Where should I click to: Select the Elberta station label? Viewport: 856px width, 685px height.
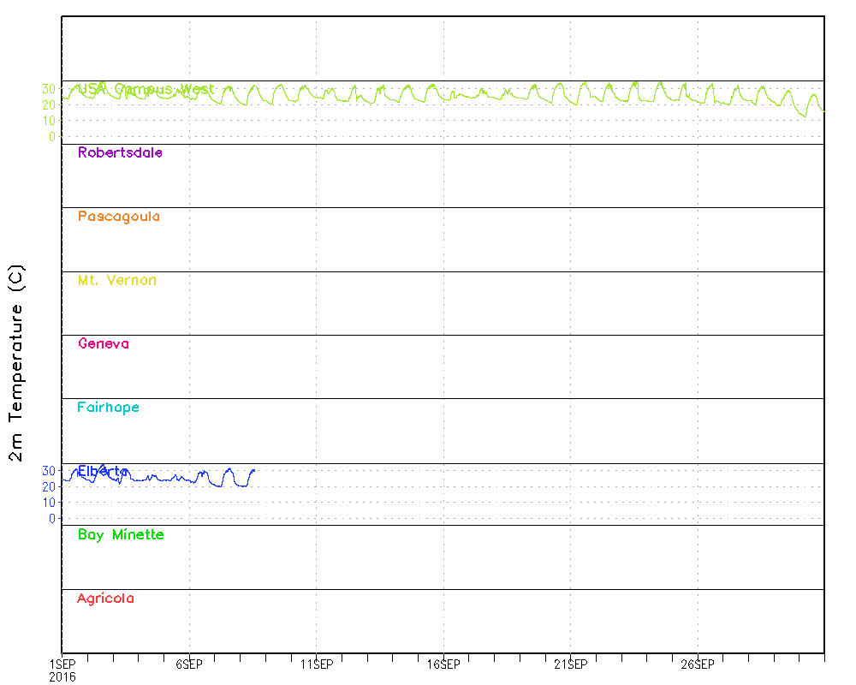(x=103, y=471)
